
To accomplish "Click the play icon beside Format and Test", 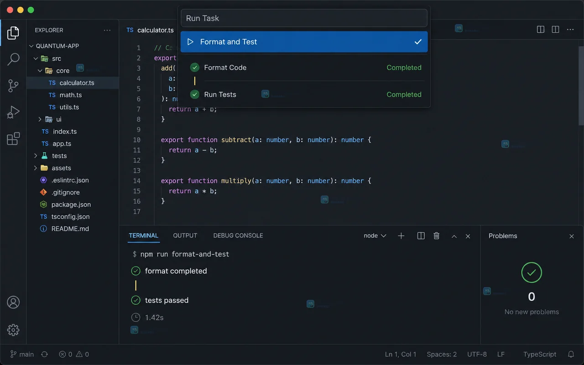I will coord(190,42).
